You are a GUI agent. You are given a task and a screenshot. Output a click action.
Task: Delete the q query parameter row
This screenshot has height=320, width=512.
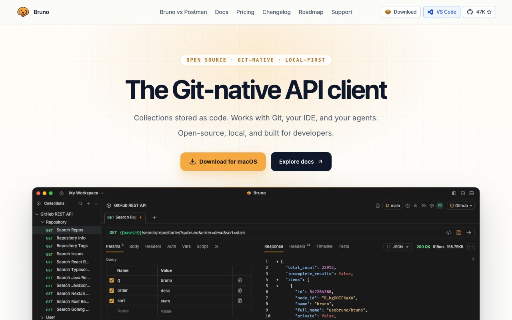[240, 280]
